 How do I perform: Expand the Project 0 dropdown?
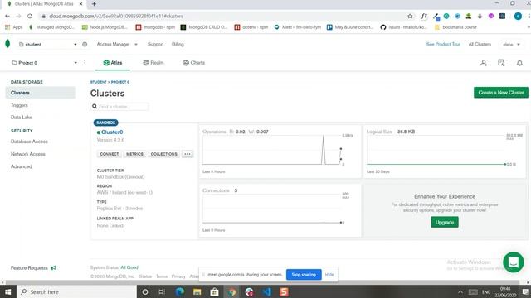tap(44, 63)
